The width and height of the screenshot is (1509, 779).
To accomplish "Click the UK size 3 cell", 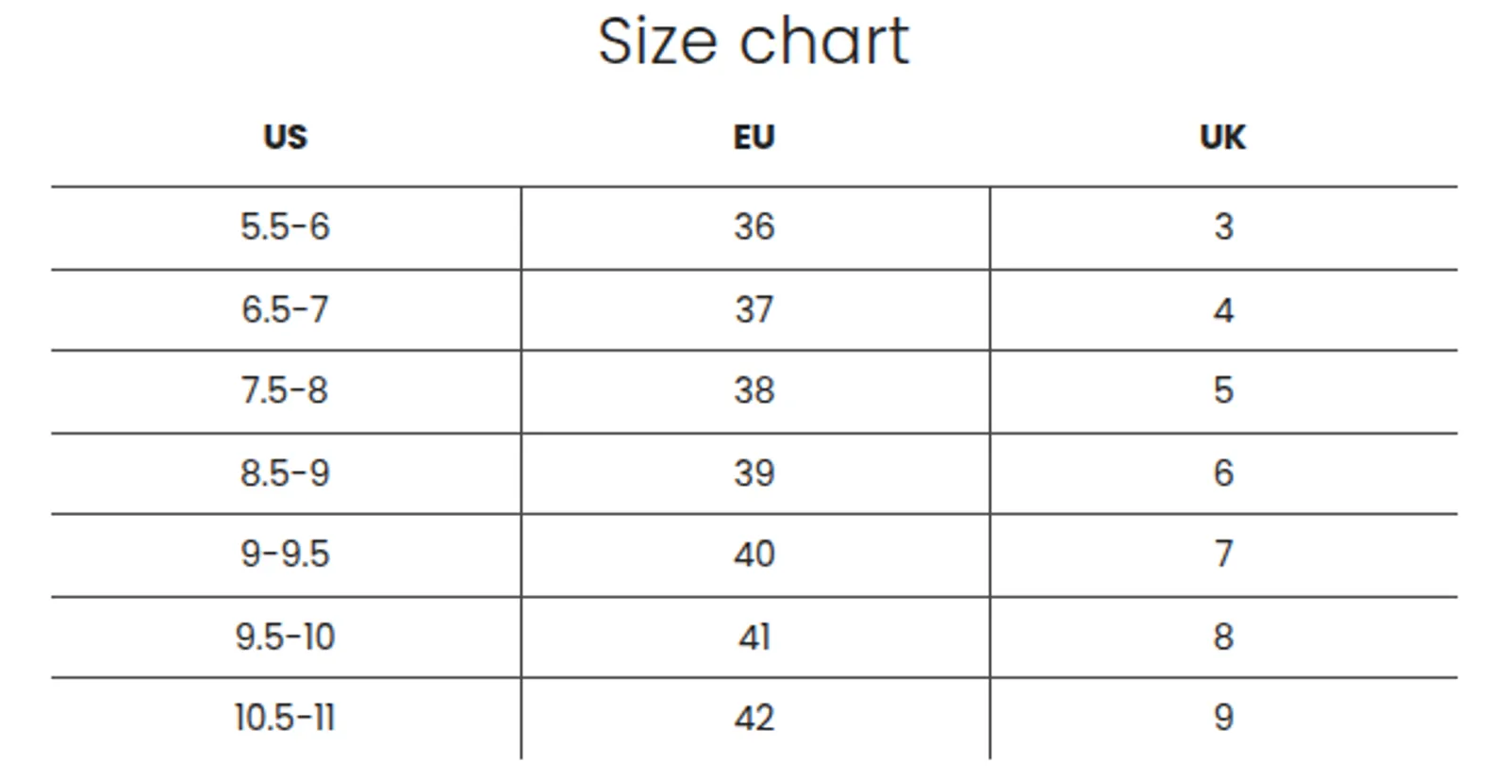I will pos(1223,227).
